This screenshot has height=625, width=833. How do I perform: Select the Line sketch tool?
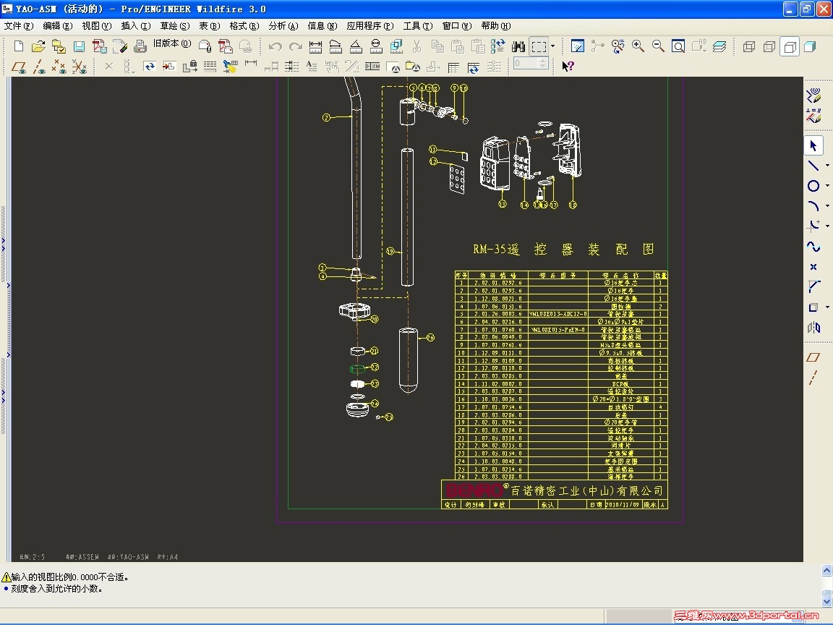(813, 166)
